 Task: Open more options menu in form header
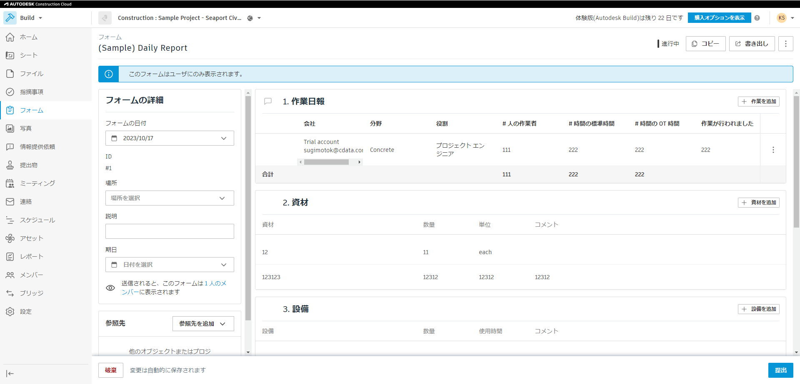click(786, 44)
